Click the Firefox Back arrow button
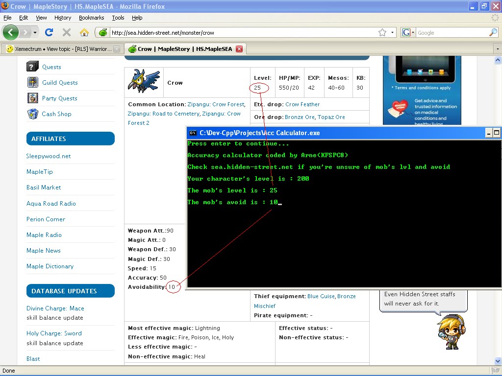Viewport: 502px width, 376px height. tap(11, 32)
